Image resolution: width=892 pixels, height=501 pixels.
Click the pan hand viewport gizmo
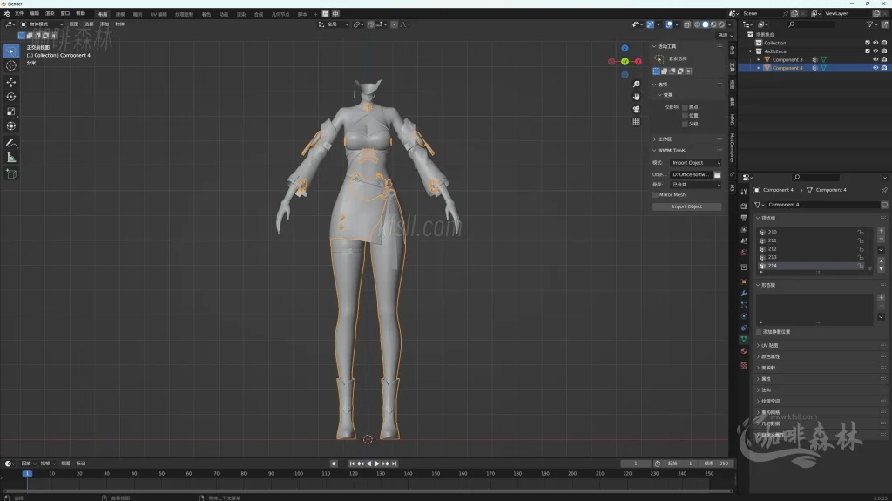[636, 97]
